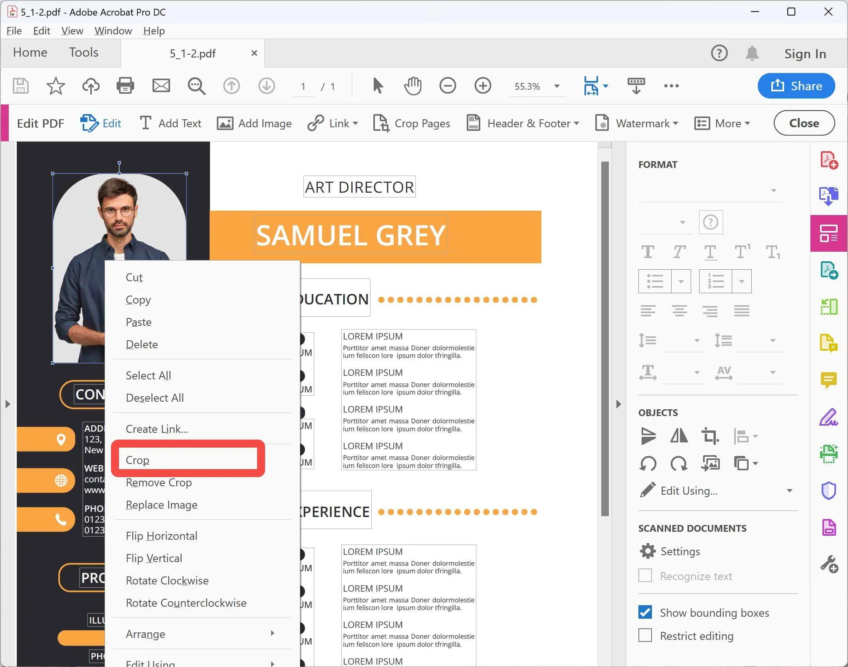Open the View menu
The image size is (848, 667).
(x=72, y=31)
